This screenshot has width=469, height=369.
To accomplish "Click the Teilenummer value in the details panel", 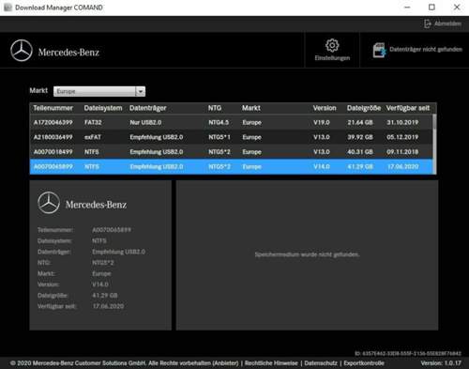I will coord(112,230).
